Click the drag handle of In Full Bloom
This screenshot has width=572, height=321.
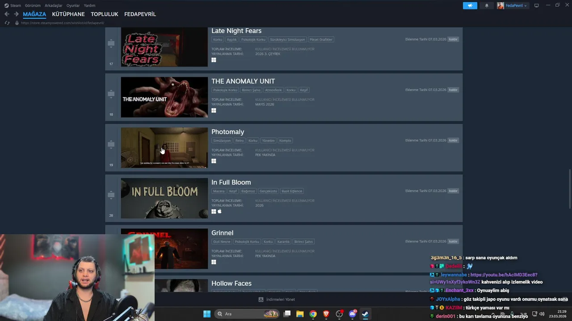point(111,195)
